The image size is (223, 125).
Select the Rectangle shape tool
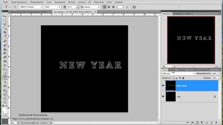pos(5,86)
